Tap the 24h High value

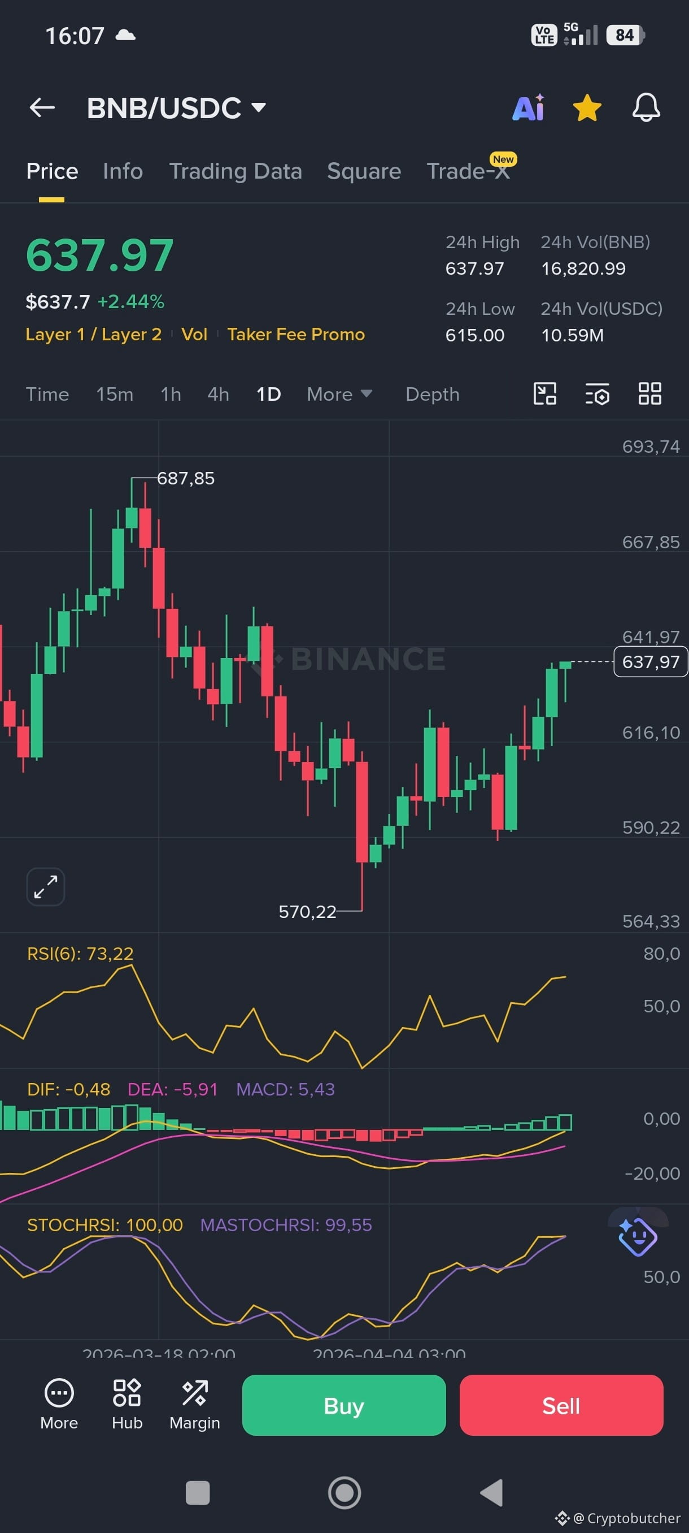coord(474,269)
